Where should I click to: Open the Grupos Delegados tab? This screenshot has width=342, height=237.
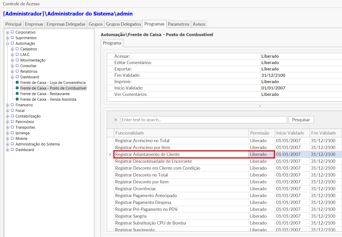click(x=123, y=24)
